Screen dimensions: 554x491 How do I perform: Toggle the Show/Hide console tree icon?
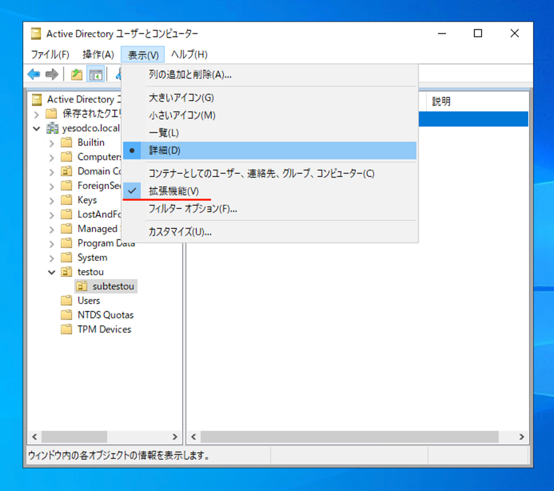pos(96,75)
